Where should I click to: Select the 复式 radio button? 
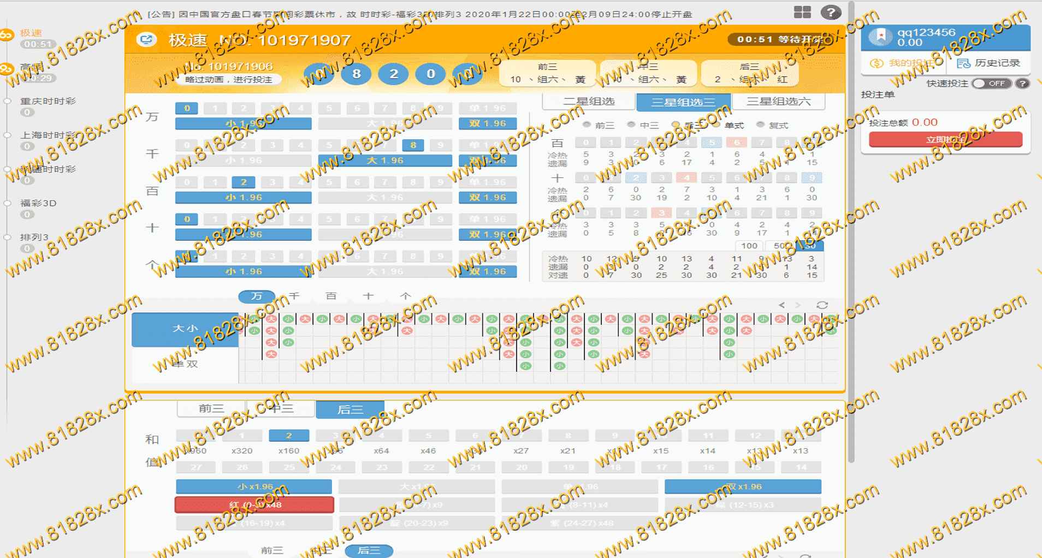[x=760, y=124]
